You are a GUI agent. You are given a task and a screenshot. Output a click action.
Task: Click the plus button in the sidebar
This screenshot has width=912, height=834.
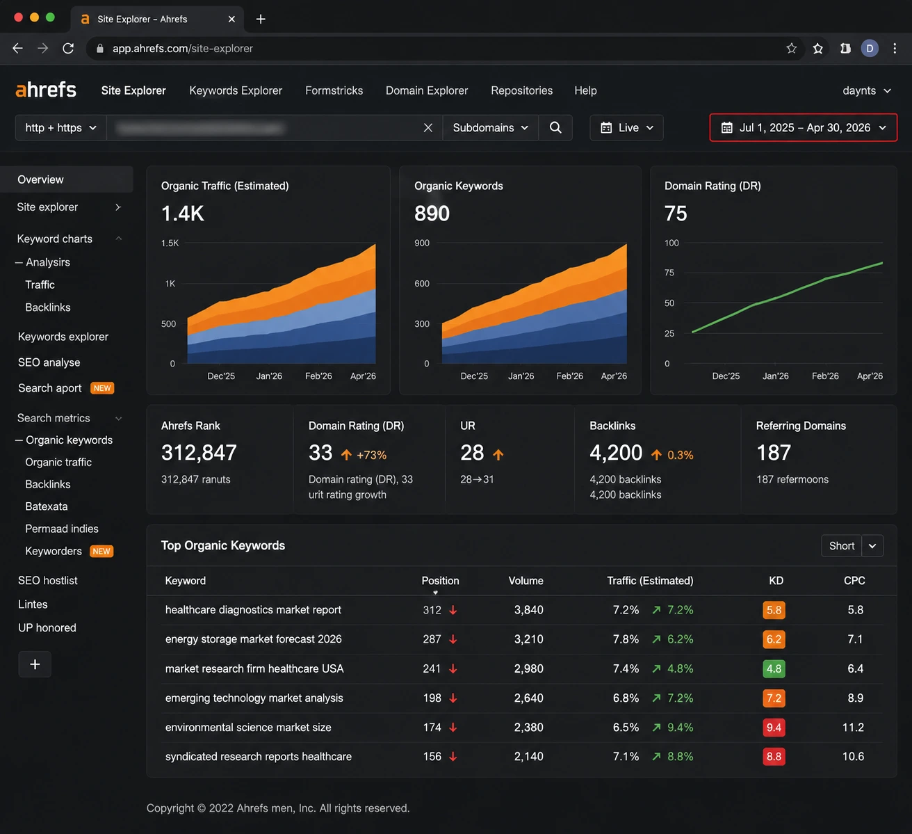point(35,664)
